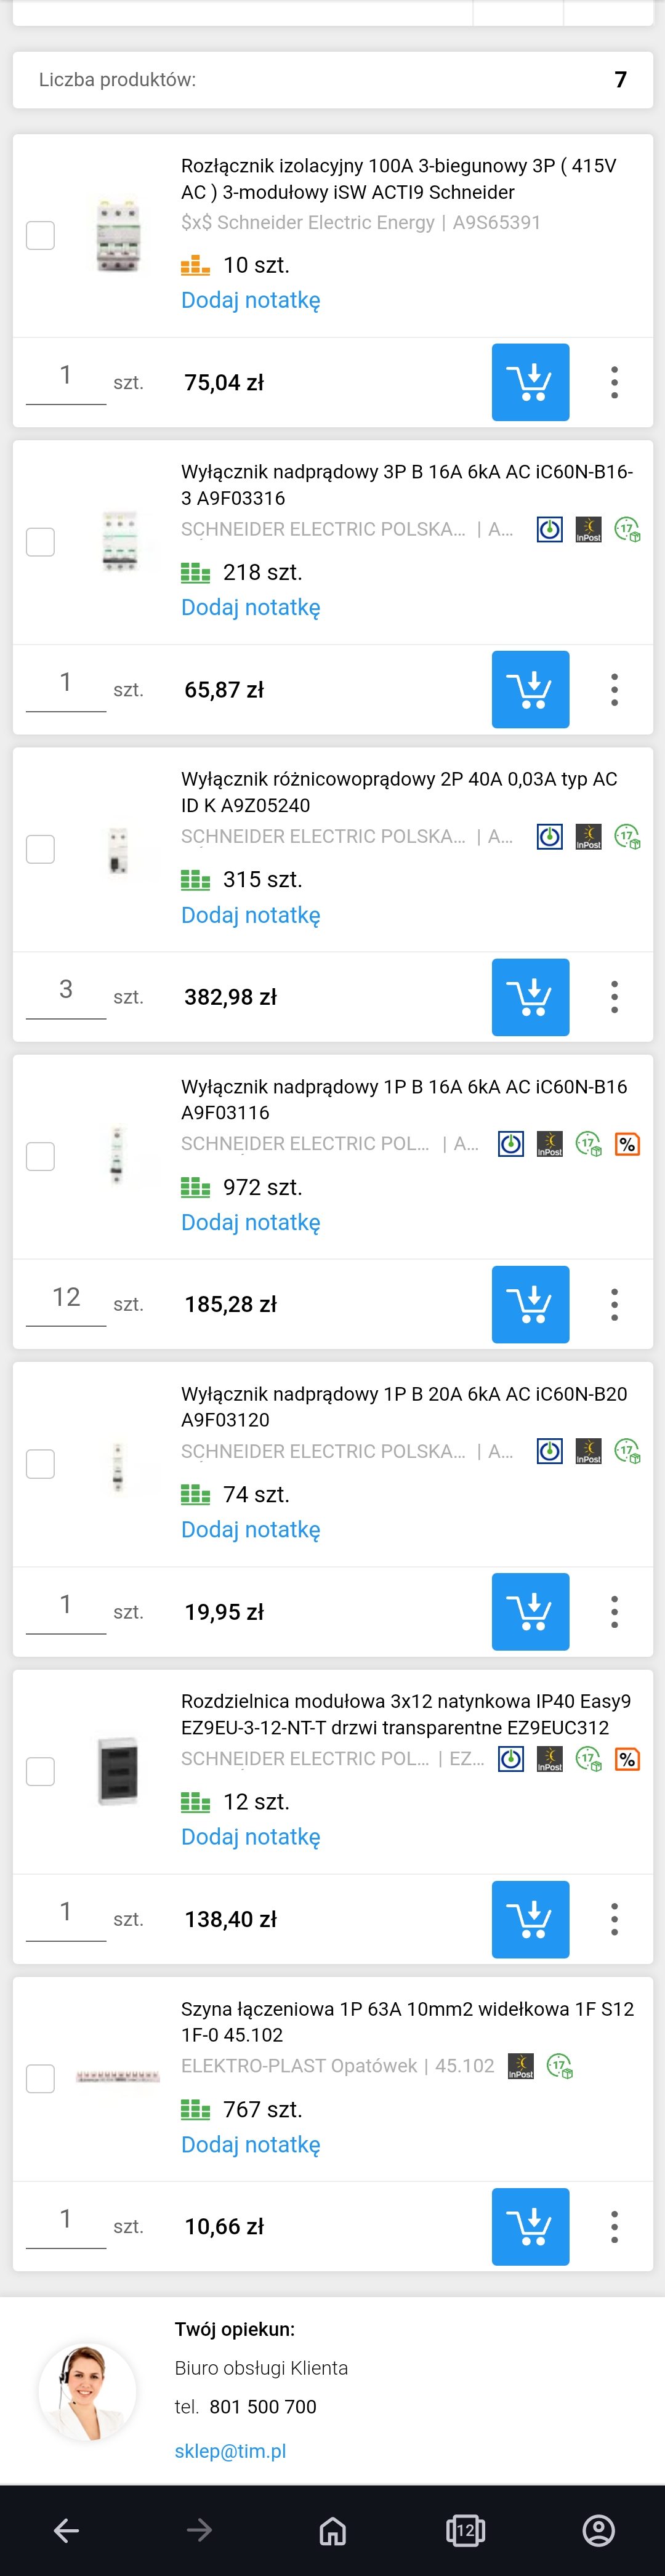Select the Rozłącznik izolacyjny 100A checkbox
665x2576 pixels.
pos(40,236)
